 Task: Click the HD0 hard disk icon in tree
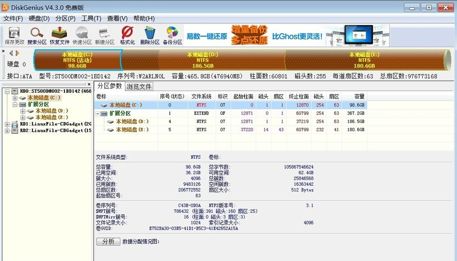(15, 91)
